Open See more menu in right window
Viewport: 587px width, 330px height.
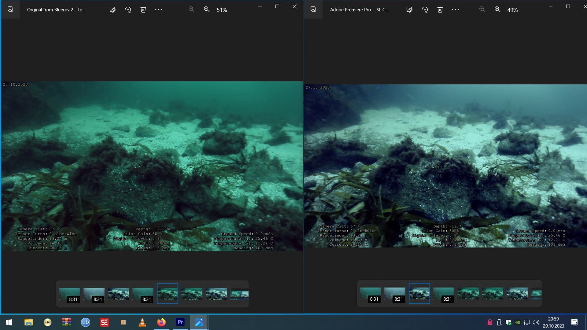(x=455, y=9)
